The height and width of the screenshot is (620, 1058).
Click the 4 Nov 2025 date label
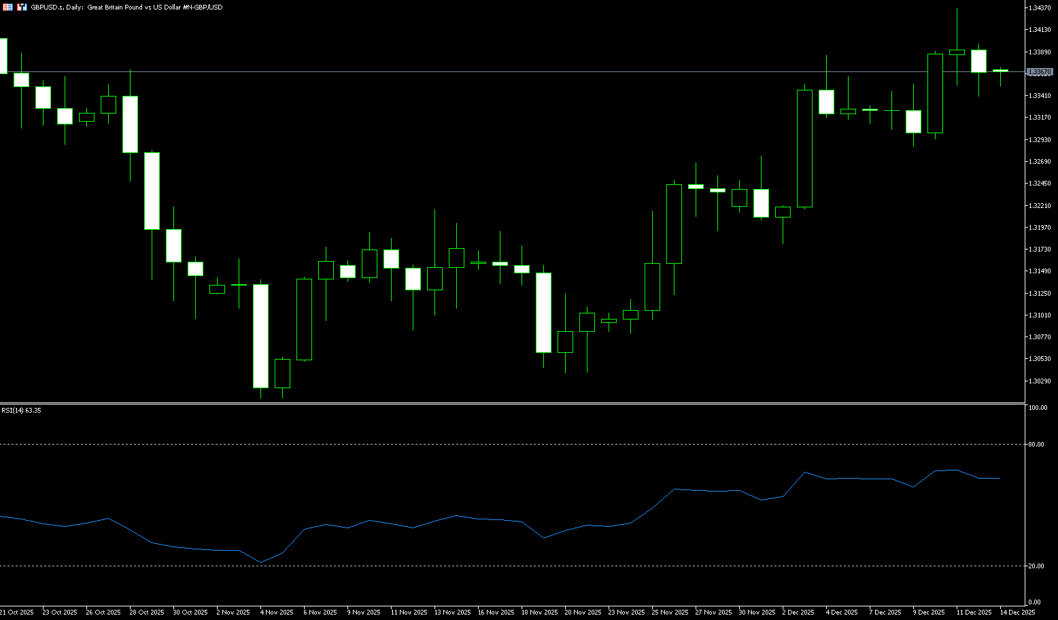pos(277,613)
